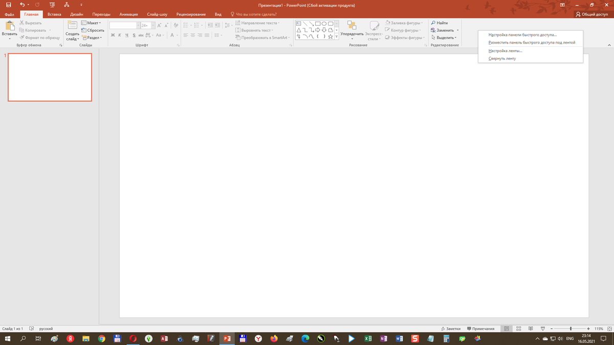Screen dimensions: 614x345
Task: Clear all formatting eraser icon
Action: coord(176,25)
